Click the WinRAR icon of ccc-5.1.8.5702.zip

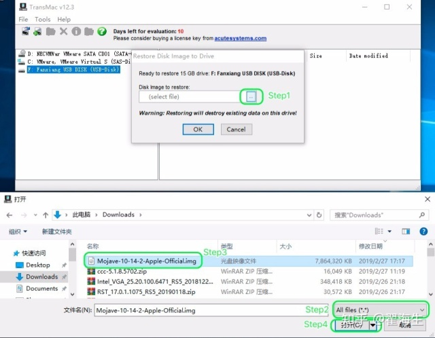pos(91,271)
